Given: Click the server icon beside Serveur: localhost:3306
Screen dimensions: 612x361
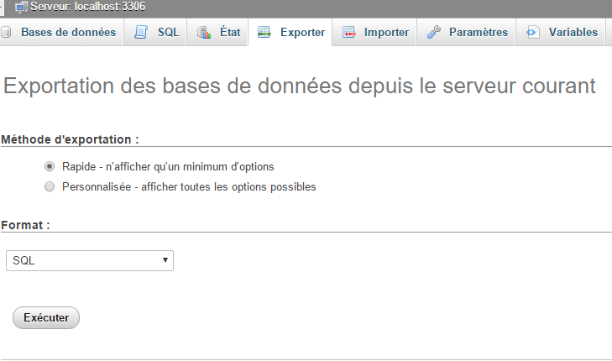Looking at the screenshot, I should 21,7.
